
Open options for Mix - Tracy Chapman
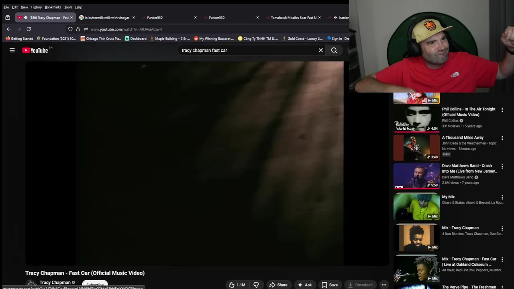(502, 228)
